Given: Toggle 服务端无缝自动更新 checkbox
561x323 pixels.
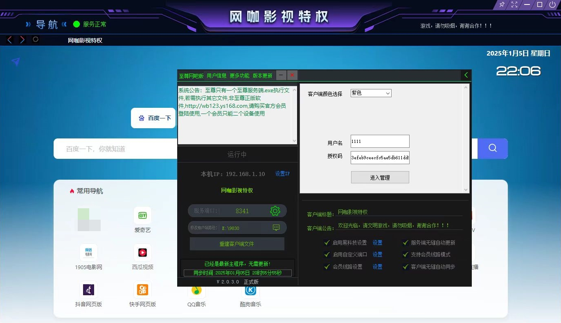Looking at the screenshot, I should tap(406, 243).
